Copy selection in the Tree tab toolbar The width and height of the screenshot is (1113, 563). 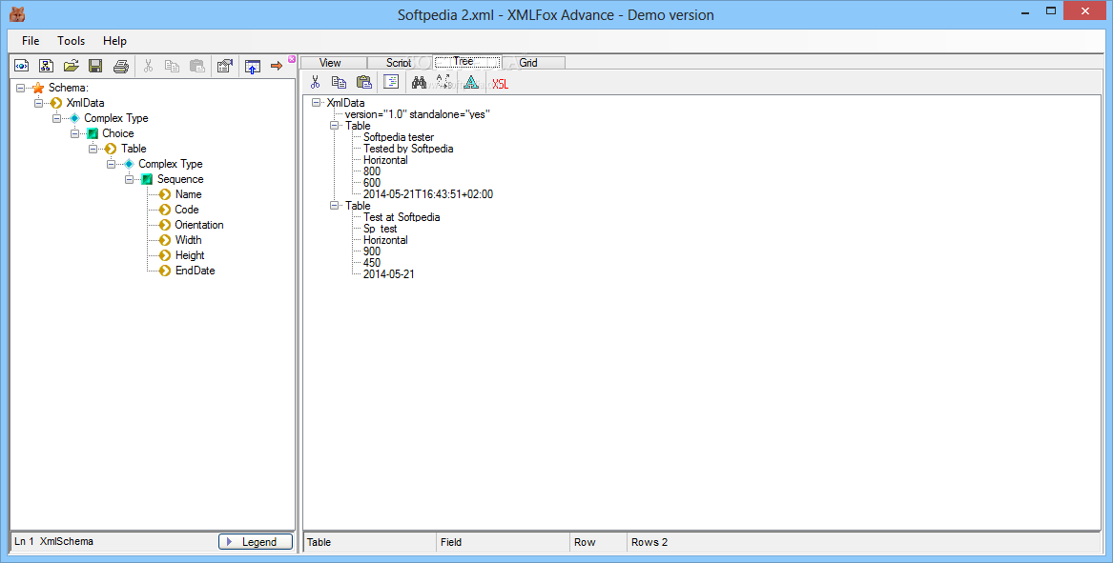click(340, 83)
